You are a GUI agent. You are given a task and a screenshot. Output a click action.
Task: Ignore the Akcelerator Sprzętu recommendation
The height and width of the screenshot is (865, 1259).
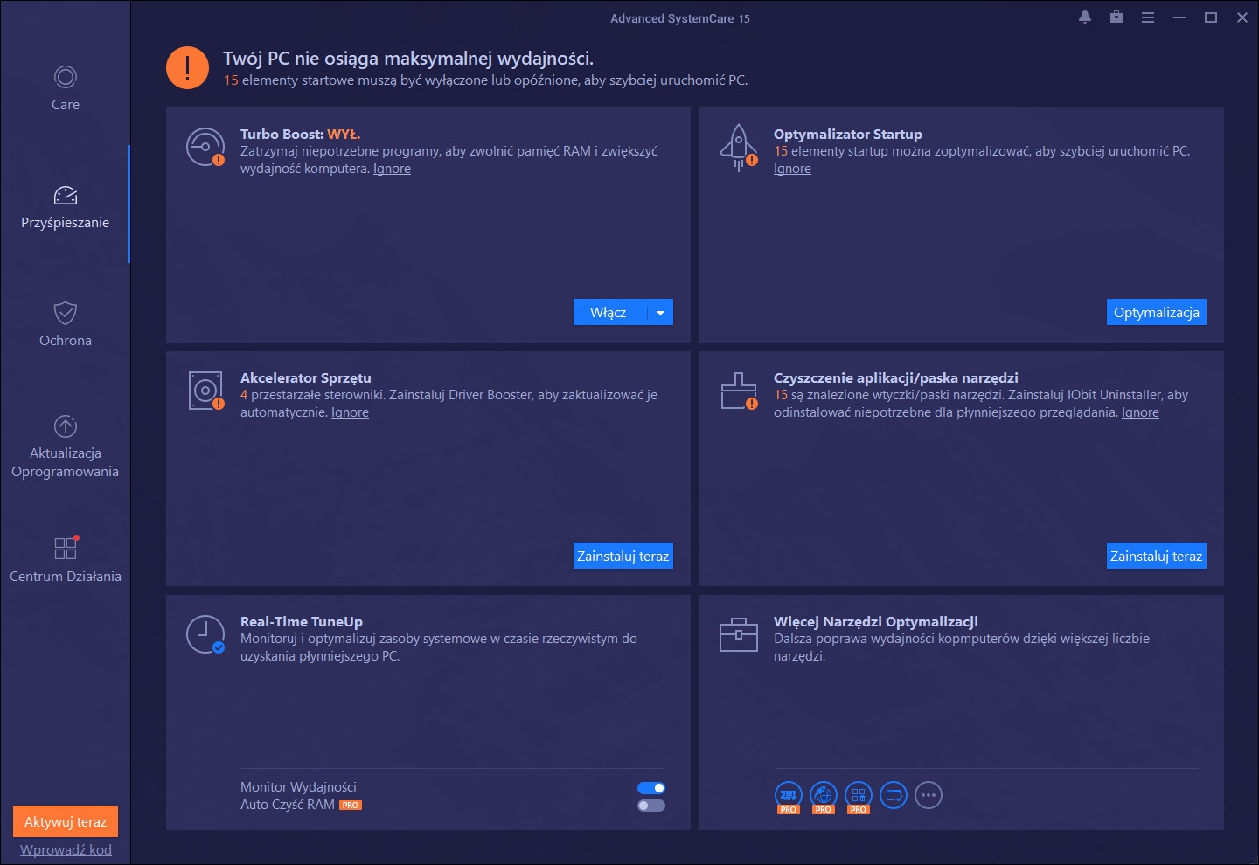[x=350, y=412]
